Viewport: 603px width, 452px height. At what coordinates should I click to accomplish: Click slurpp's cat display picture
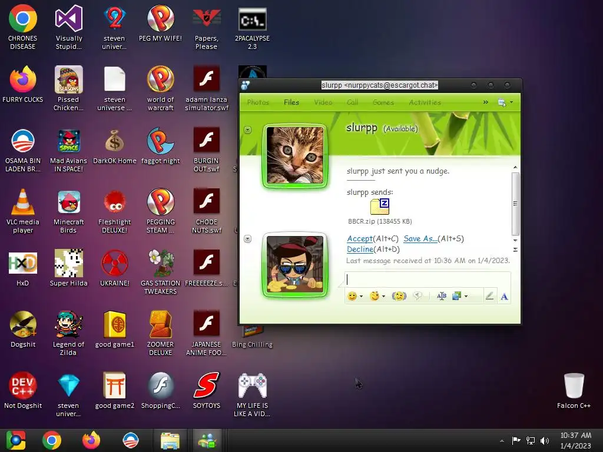tap(295, 155)
